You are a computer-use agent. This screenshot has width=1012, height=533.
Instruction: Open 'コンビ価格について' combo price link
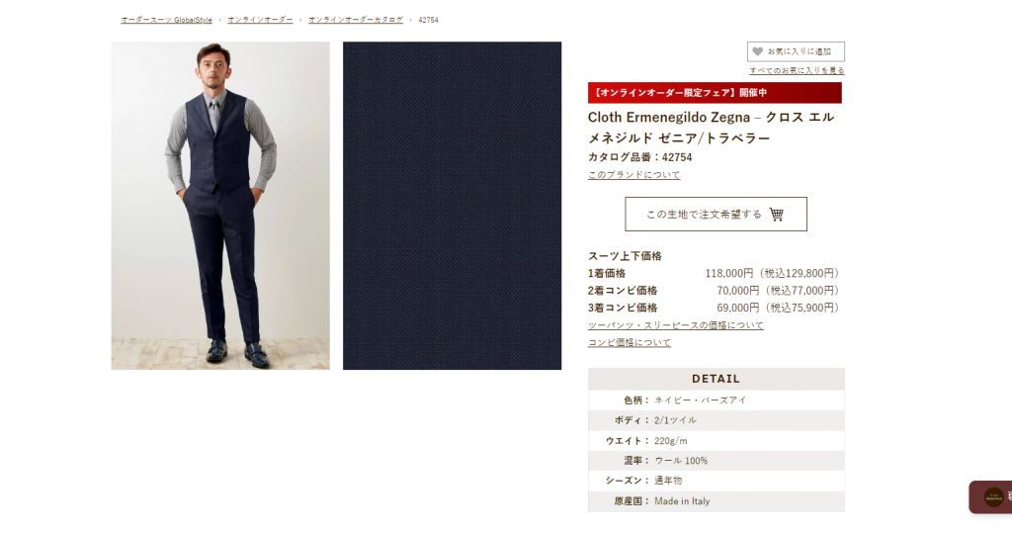coord(630,342)
